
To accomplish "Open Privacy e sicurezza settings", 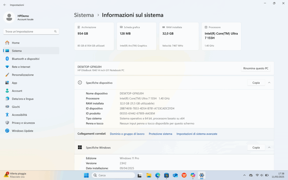I will tap(23, 123).
